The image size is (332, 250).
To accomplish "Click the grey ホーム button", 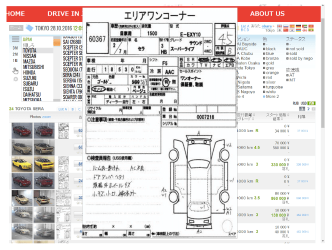I will pos(16,28).
